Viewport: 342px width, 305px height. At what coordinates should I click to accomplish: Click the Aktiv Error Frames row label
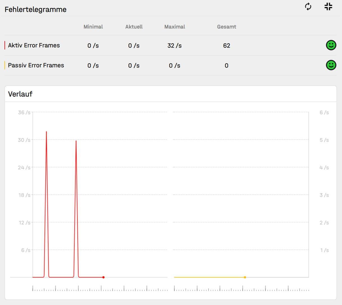point(34,45)
